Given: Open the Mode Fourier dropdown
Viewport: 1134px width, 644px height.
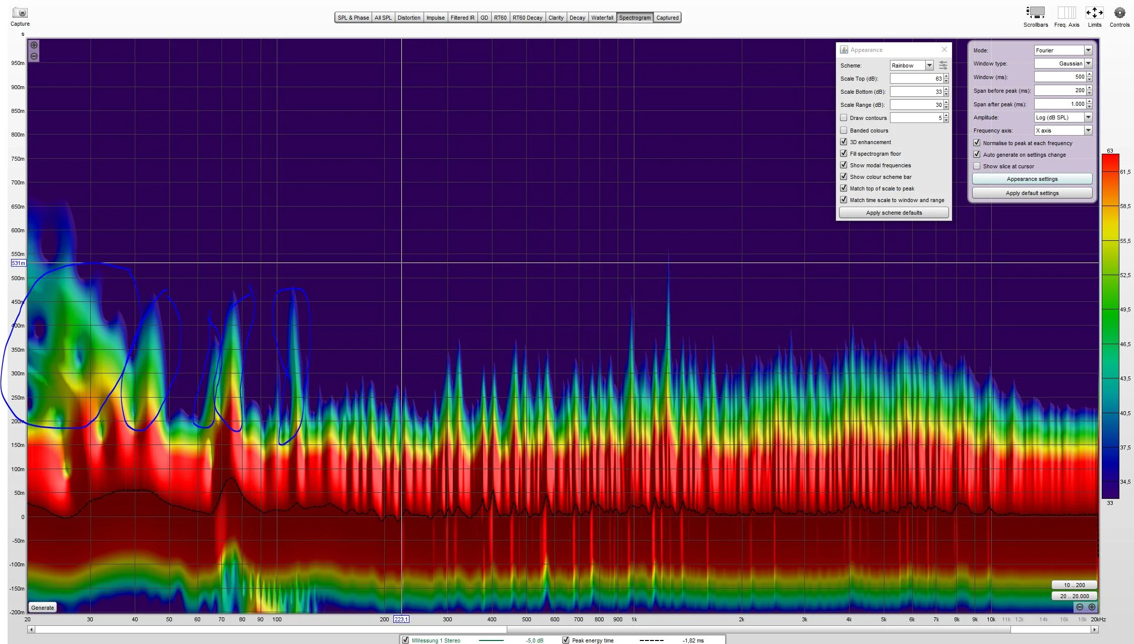Looking at the screenshot, I should pos(1062,50).
